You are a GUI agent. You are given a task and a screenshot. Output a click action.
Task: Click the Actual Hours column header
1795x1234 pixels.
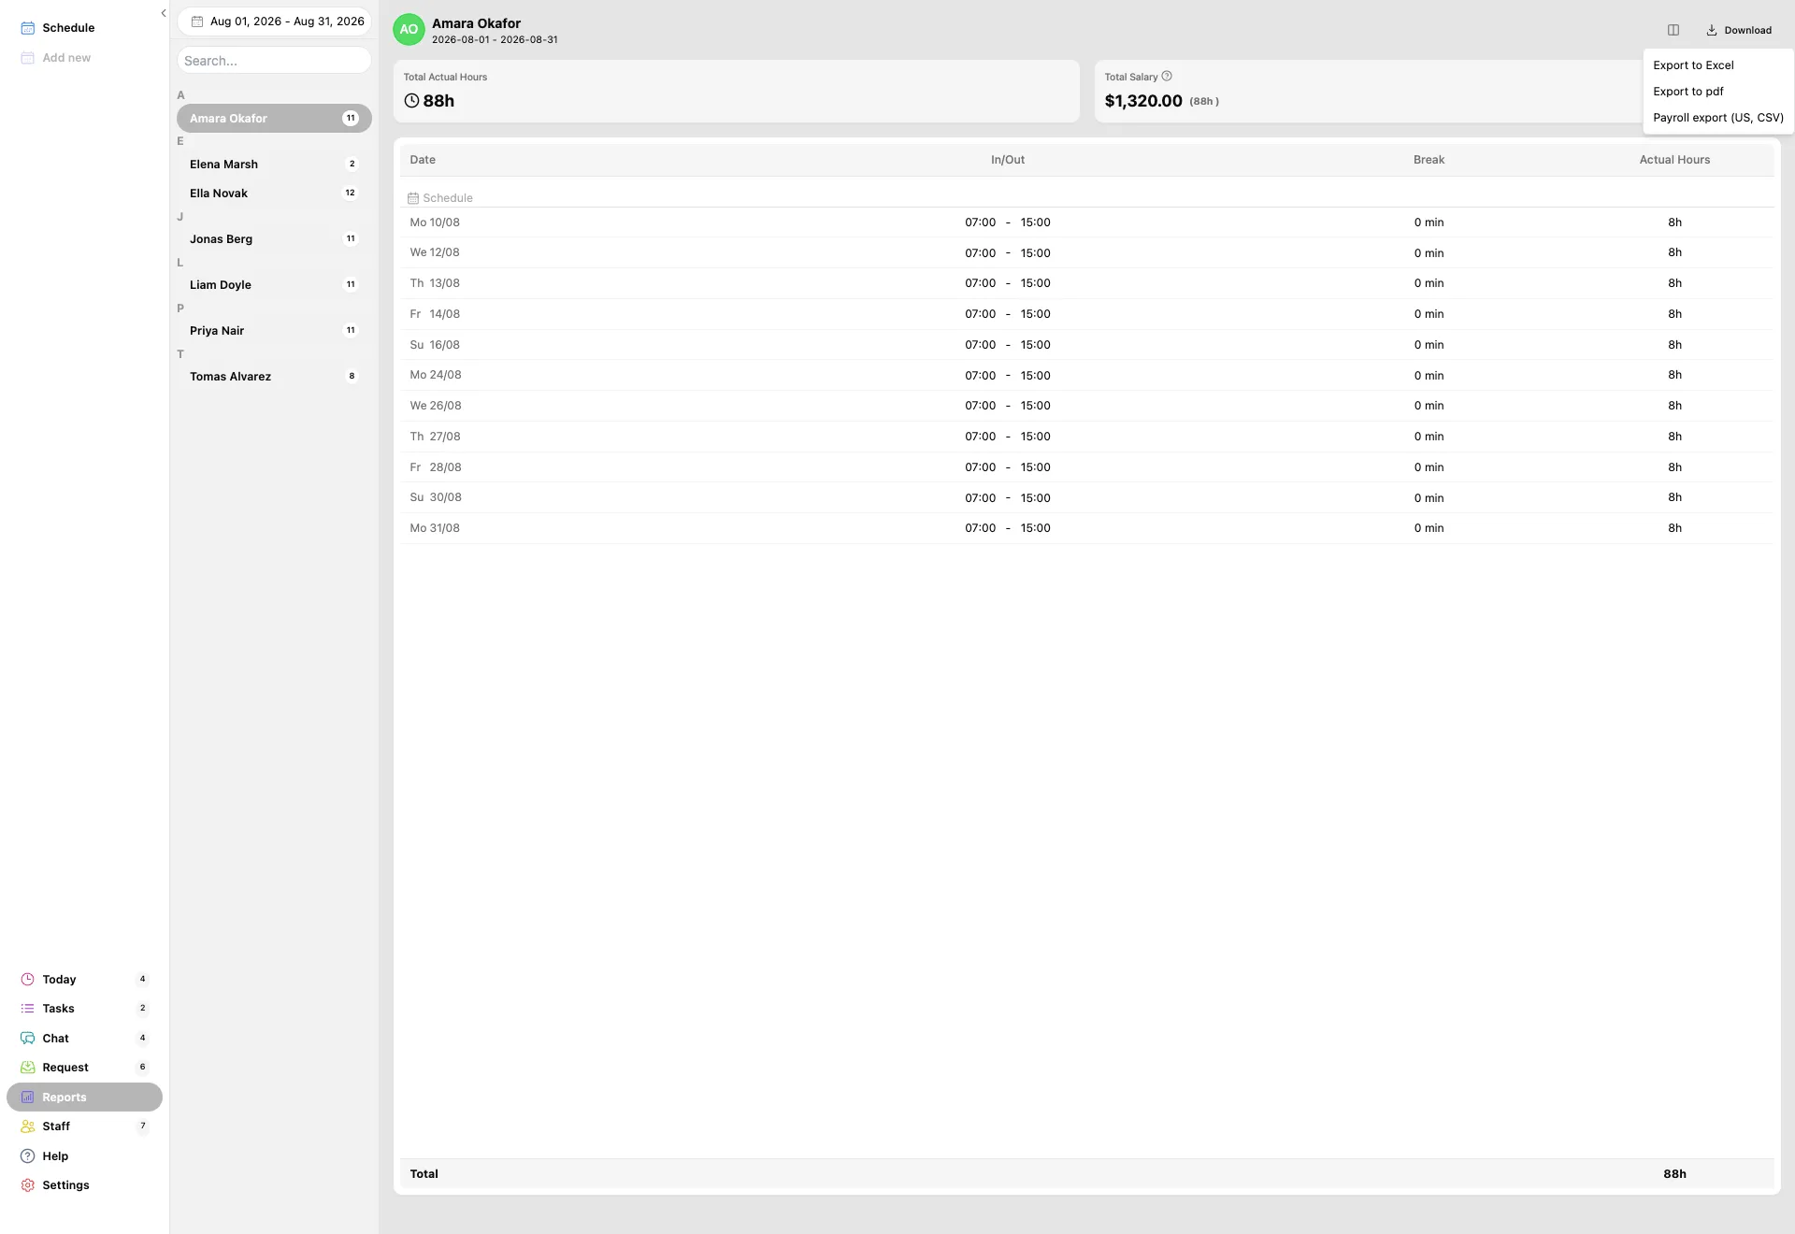click(x=1674, y=160)
